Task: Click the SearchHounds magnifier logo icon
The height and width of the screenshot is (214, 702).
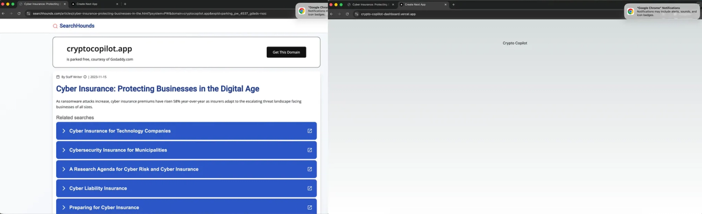Action: (x=55, y=26)
